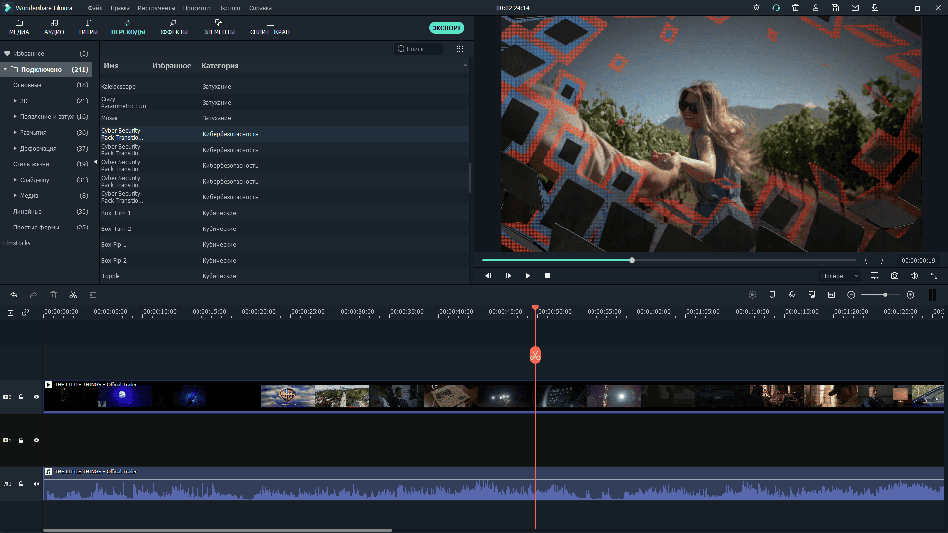Collapse the left panel arrow

coord(95,162)
